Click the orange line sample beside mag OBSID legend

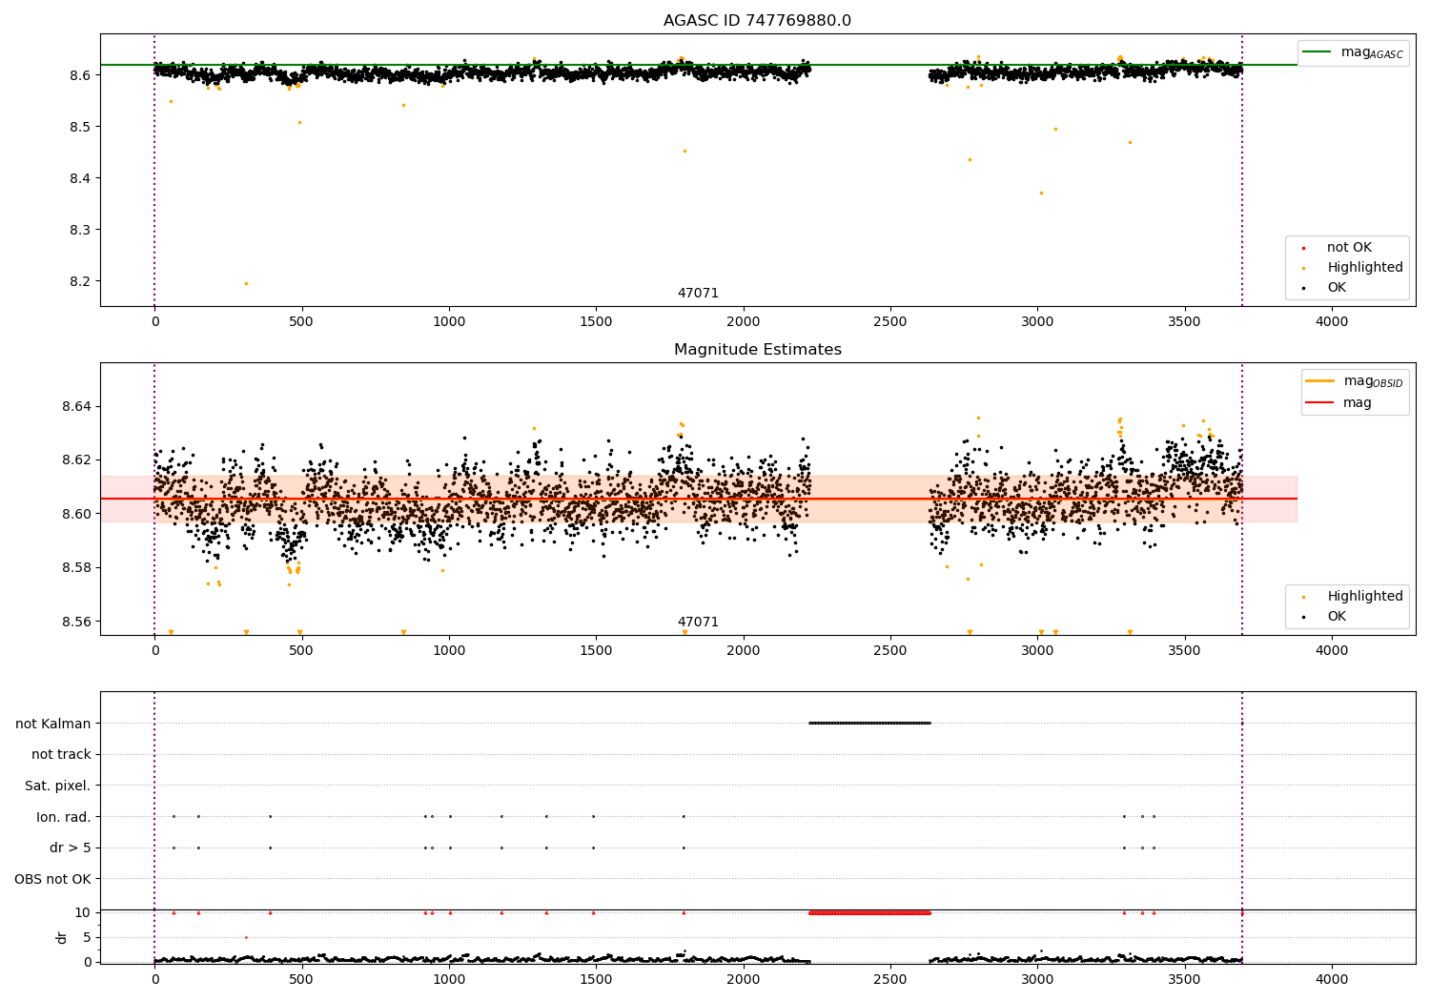[1319, 381]
